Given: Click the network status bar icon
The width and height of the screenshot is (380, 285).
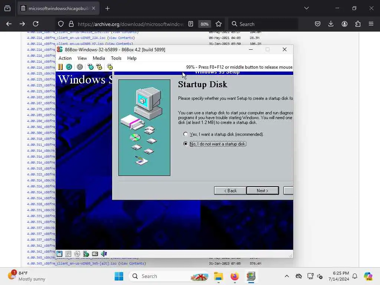Looking at the screenshot, I should (86, 254).
